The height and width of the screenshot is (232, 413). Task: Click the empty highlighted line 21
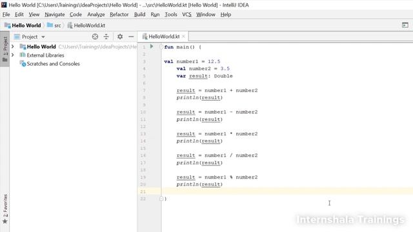tap(287, 191)
